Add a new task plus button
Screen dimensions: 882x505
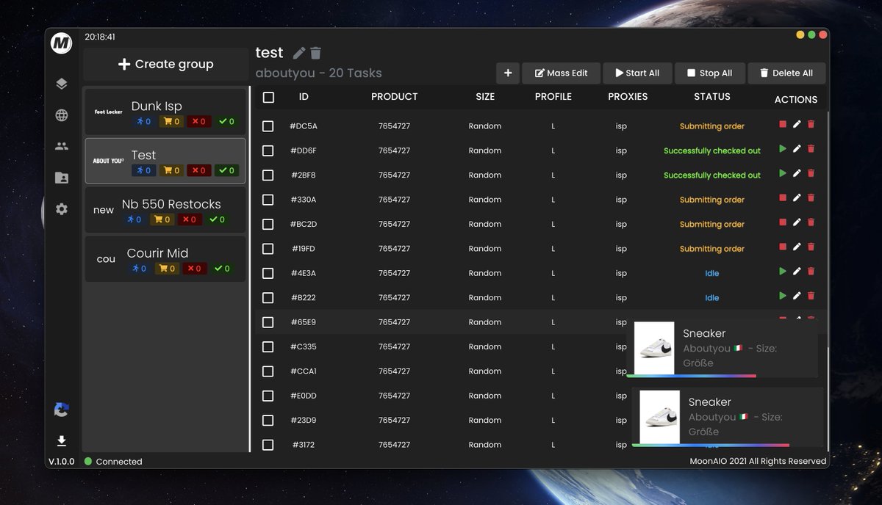508,73
